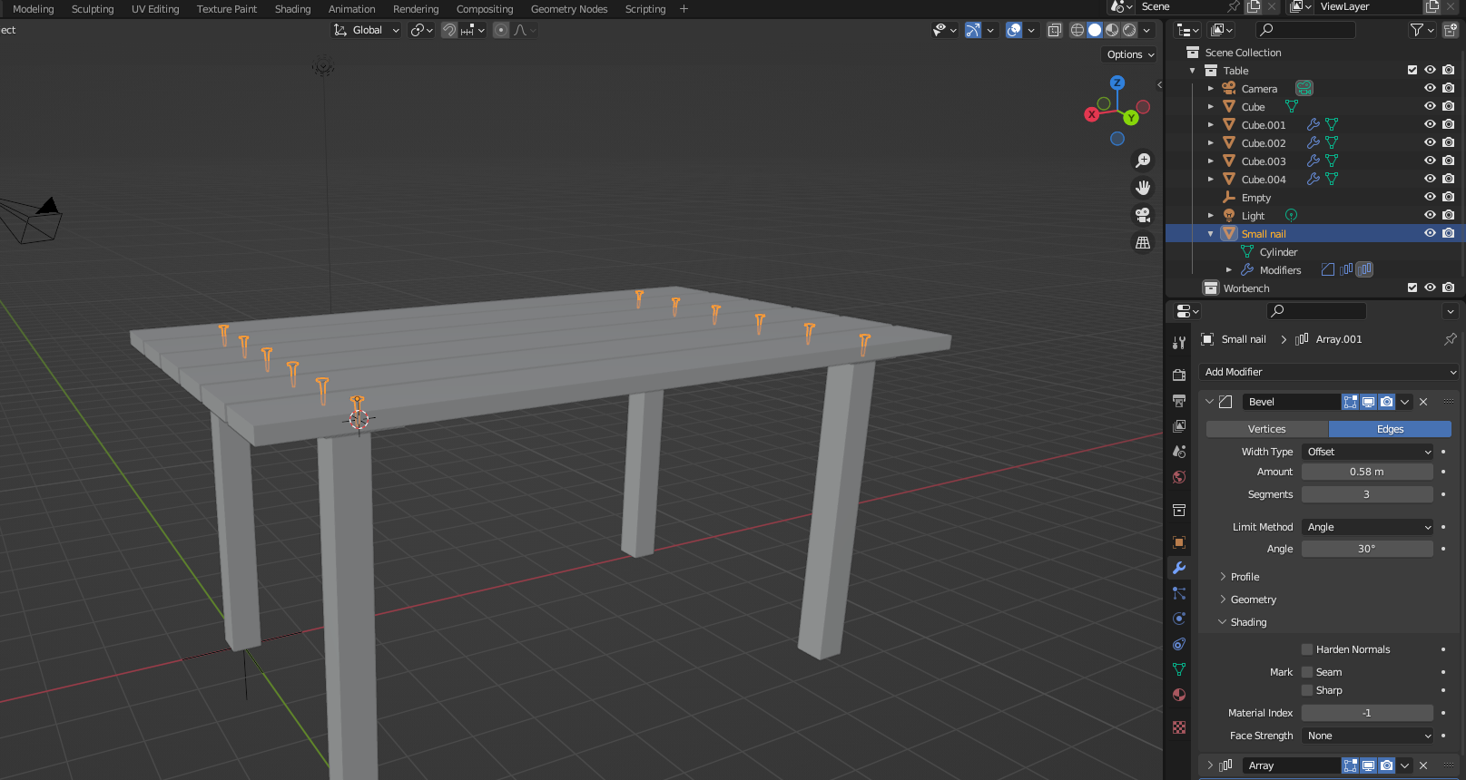
Task: Expand the Array modifier panel
Action: 1210,765
